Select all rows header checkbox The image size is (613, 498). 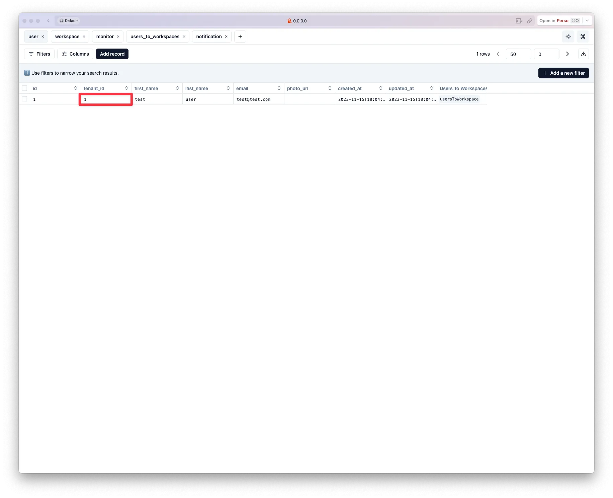(x=24, y=88)
